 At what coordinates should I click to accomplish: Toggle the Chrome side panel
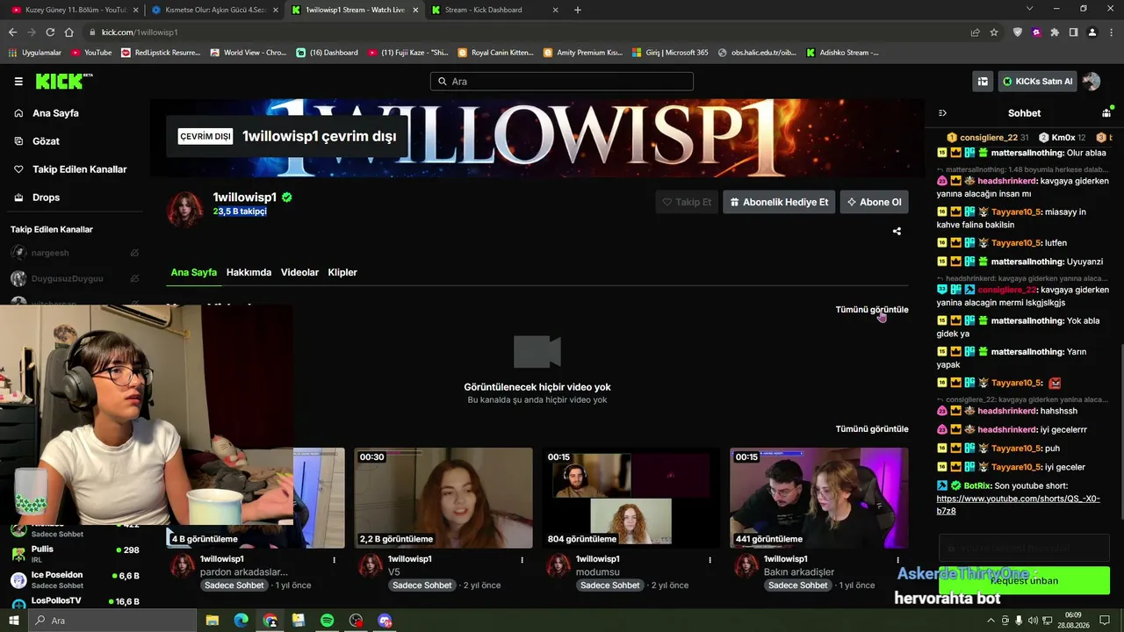tap(1073, 32)
